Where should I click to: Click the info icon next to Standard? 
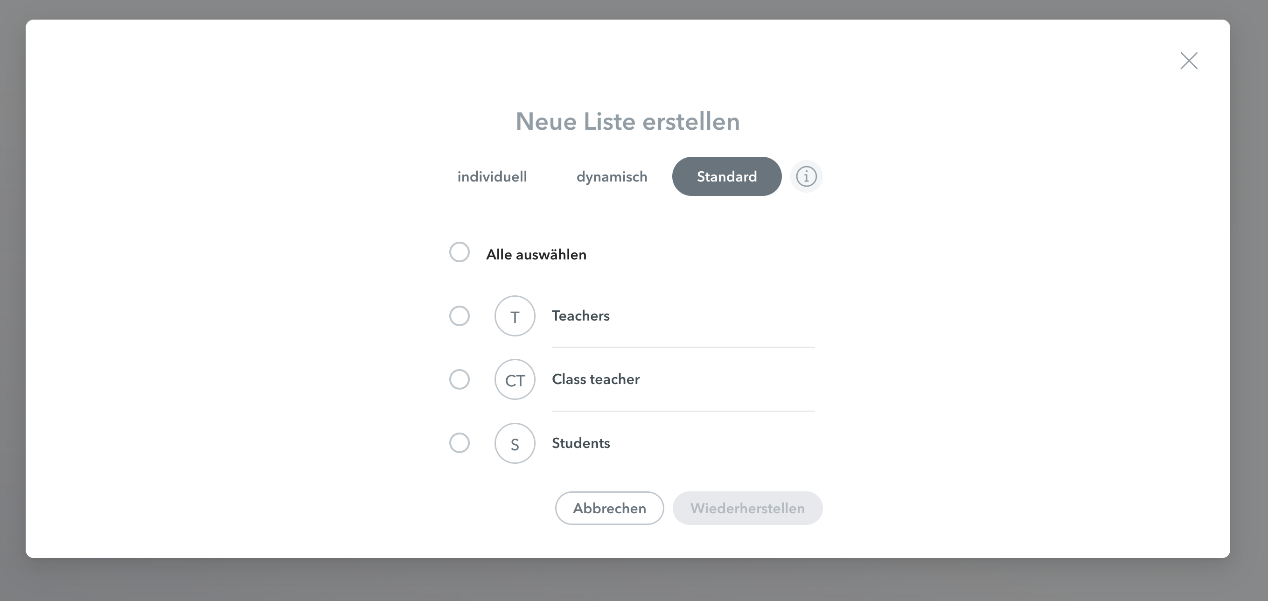pyautogui.click(x=806, y=176)
